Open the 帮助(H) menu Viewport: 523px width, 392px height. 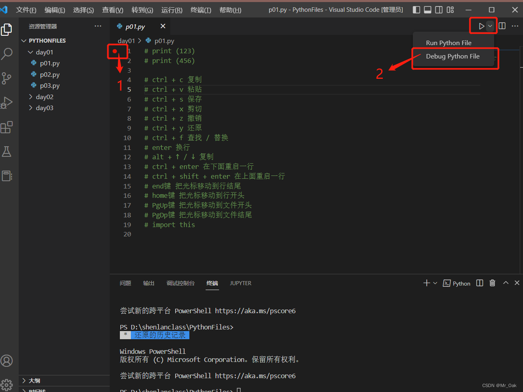230,10
